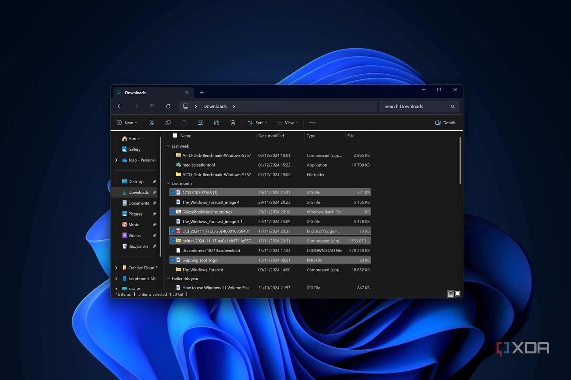571x380 pixels.
Task: Click the Share icon in toolbar
Action: point(217,123)
